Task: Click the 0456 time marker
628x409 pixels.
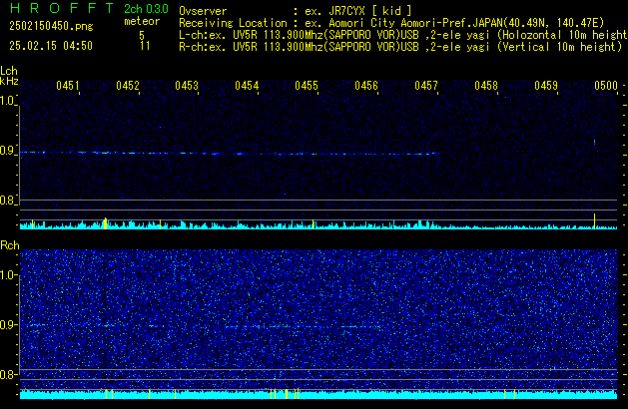Action: point(366,86)
